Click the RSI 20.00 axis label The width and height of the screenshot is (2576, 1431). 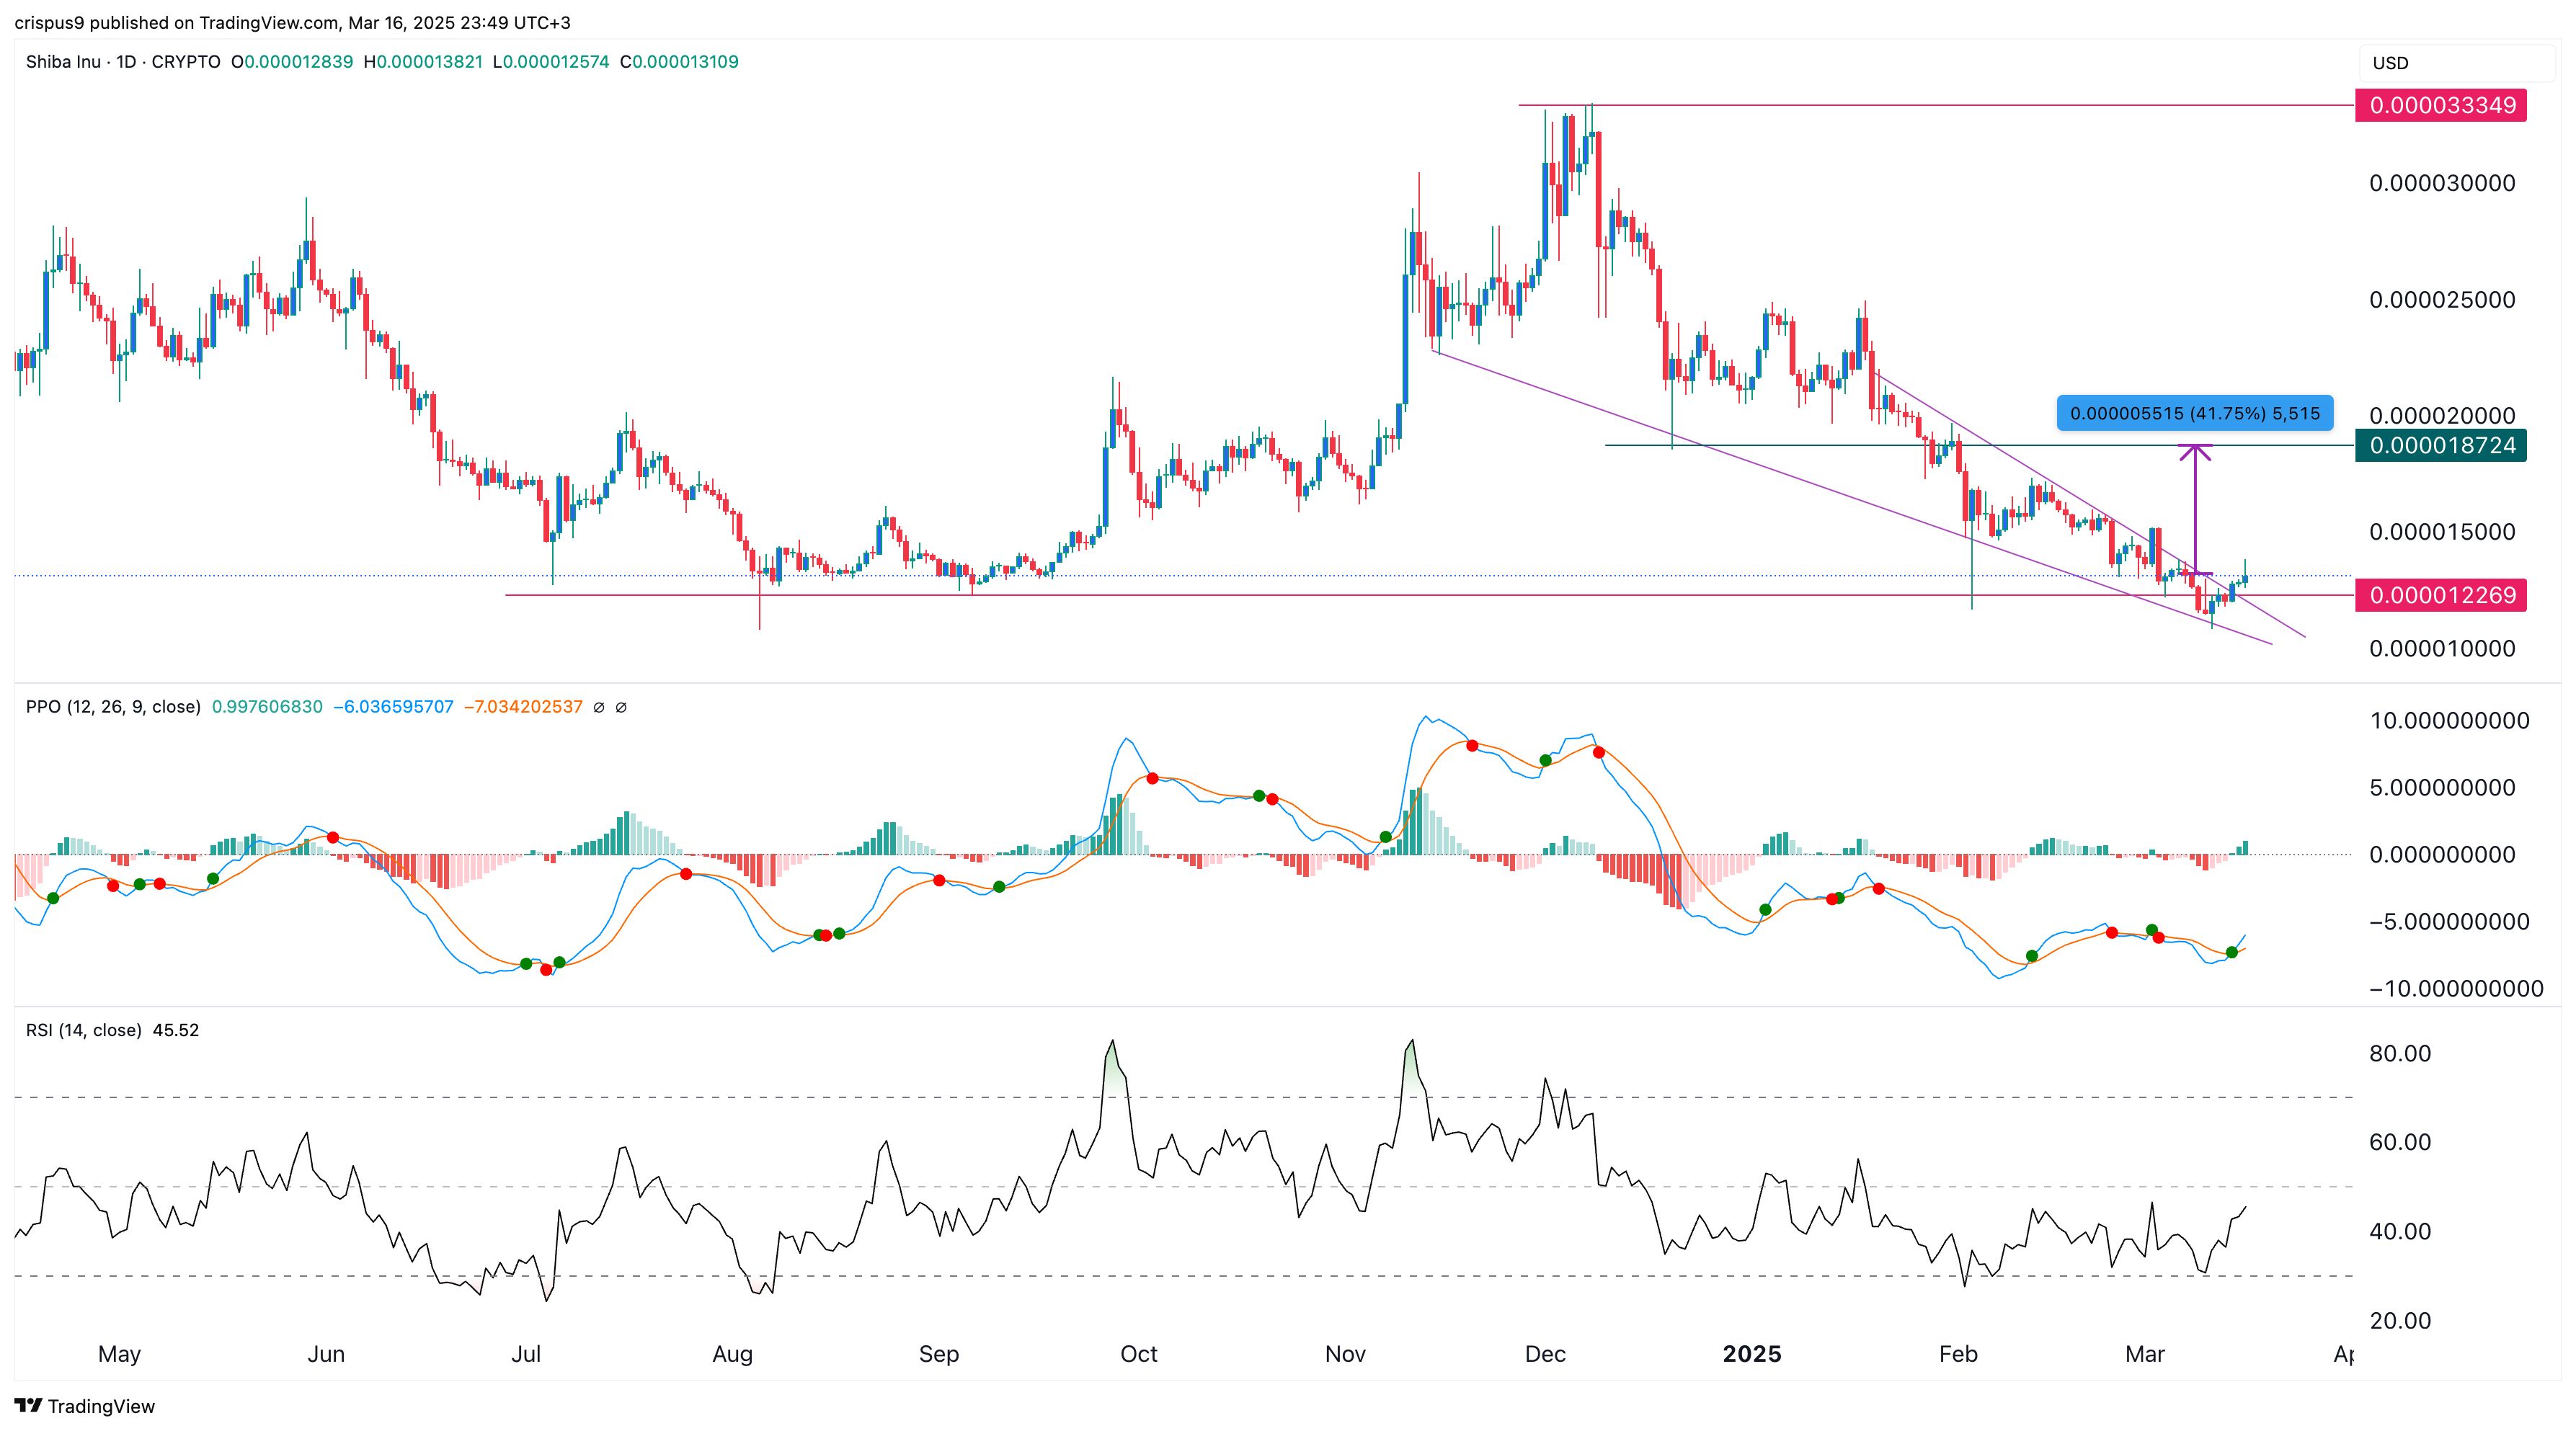(2400, 1321)
